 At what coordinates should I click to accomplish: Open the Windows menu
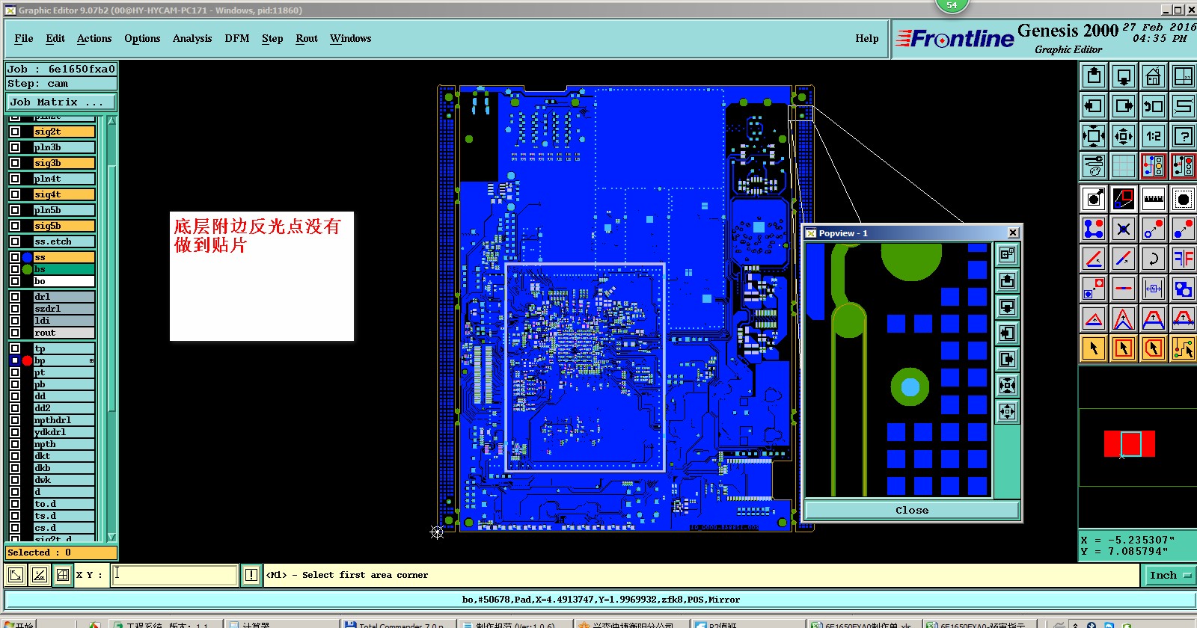point(350,38)
